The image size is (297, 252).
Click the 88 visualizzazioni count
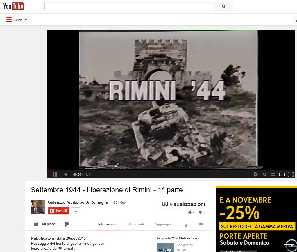click(183, 204)
